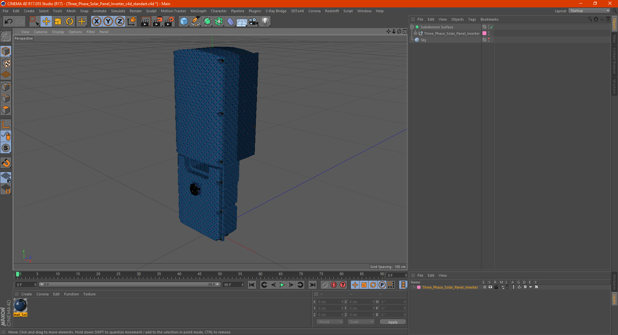This screenshot has height=335, width=618.
Task: Expand the Three_Phase_Solar_Panel_Inverter node
Action: tap(416, 33)
